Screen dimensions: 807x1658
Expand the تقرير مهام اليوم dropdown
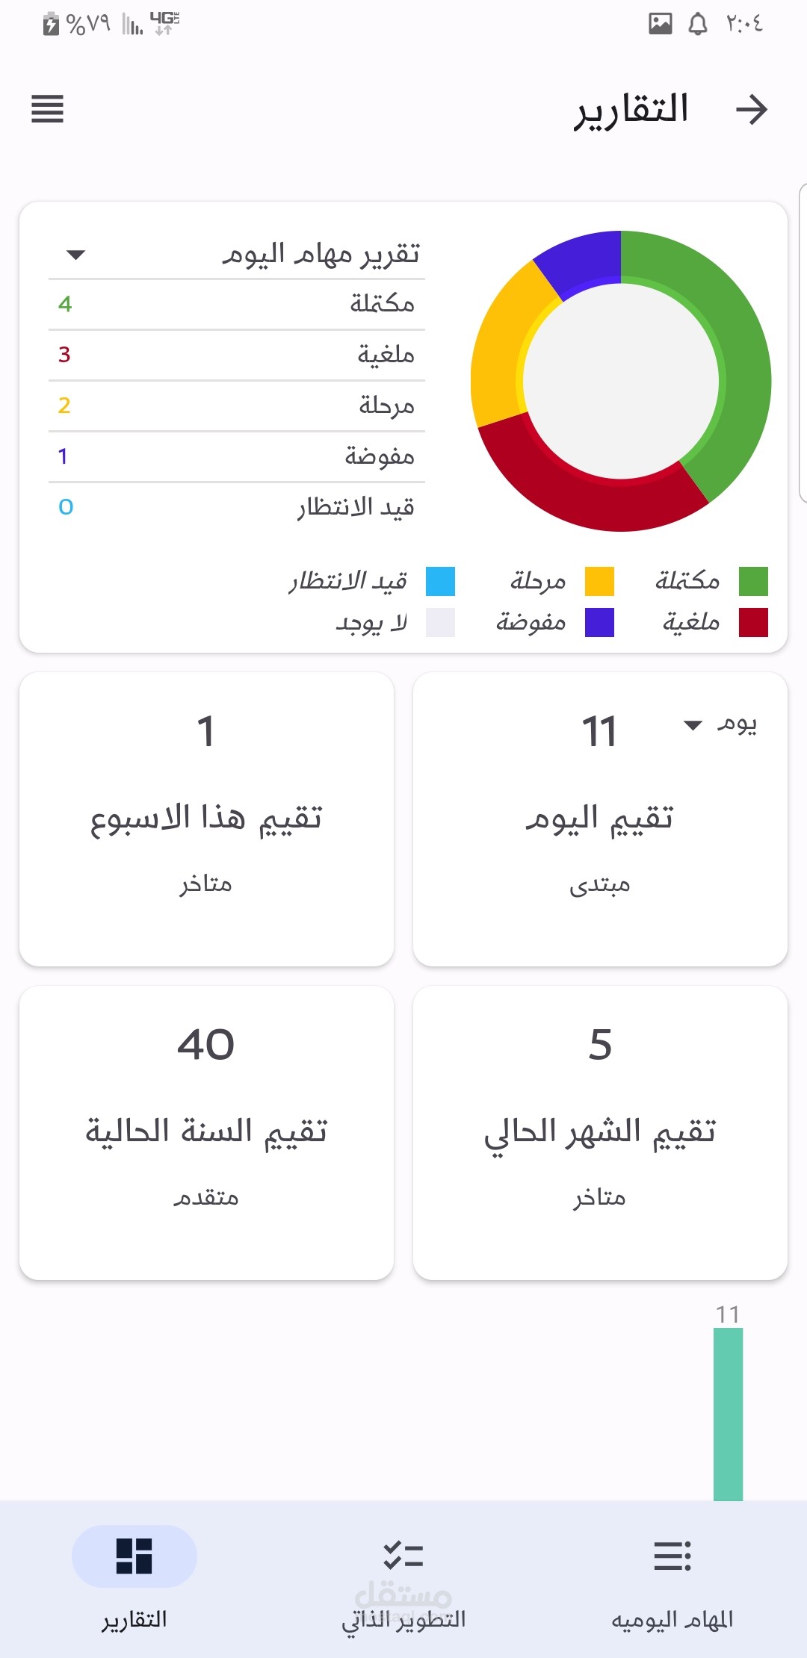[x=75, y=255]
